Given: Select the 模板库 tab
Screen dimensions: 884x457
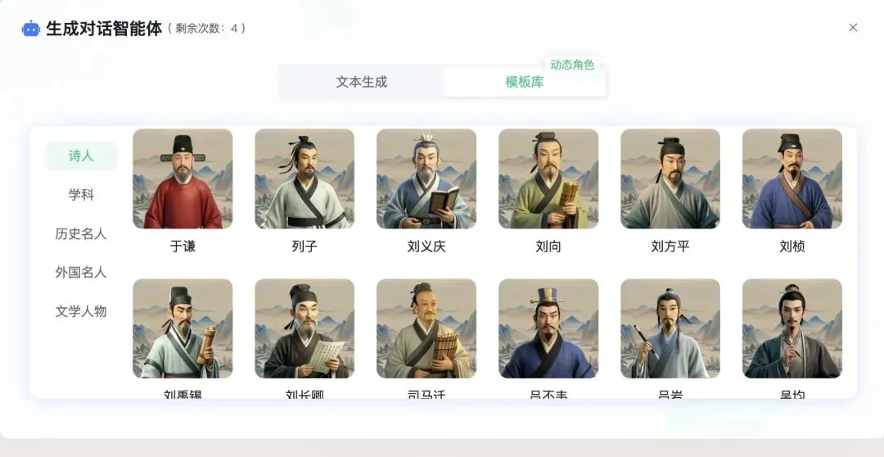Looking at the screenshot, I should (x=525, y=82).
